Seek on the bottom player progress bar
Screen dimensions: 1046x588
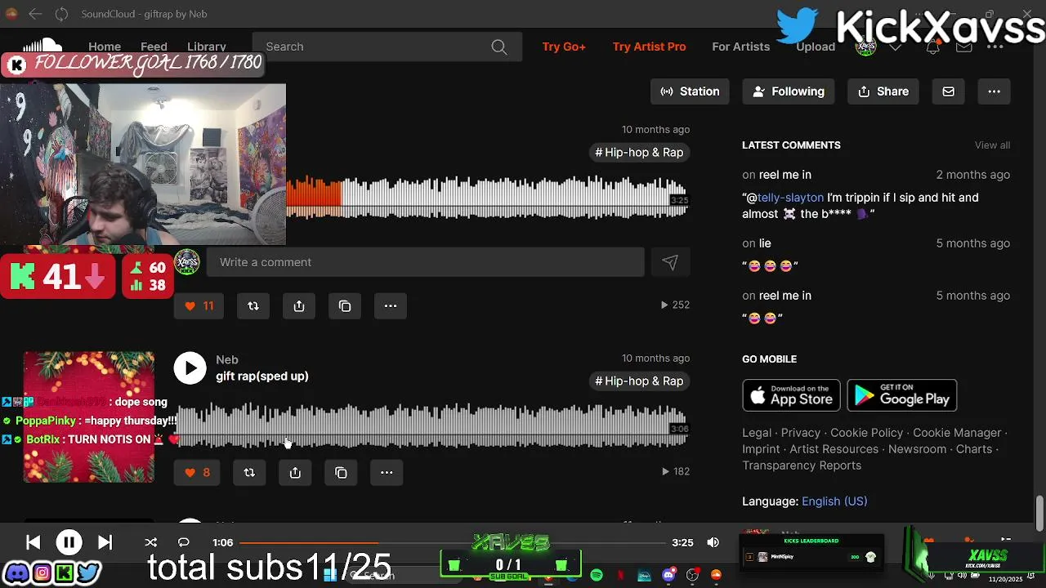pyautogui.click(x=453, y=542)
